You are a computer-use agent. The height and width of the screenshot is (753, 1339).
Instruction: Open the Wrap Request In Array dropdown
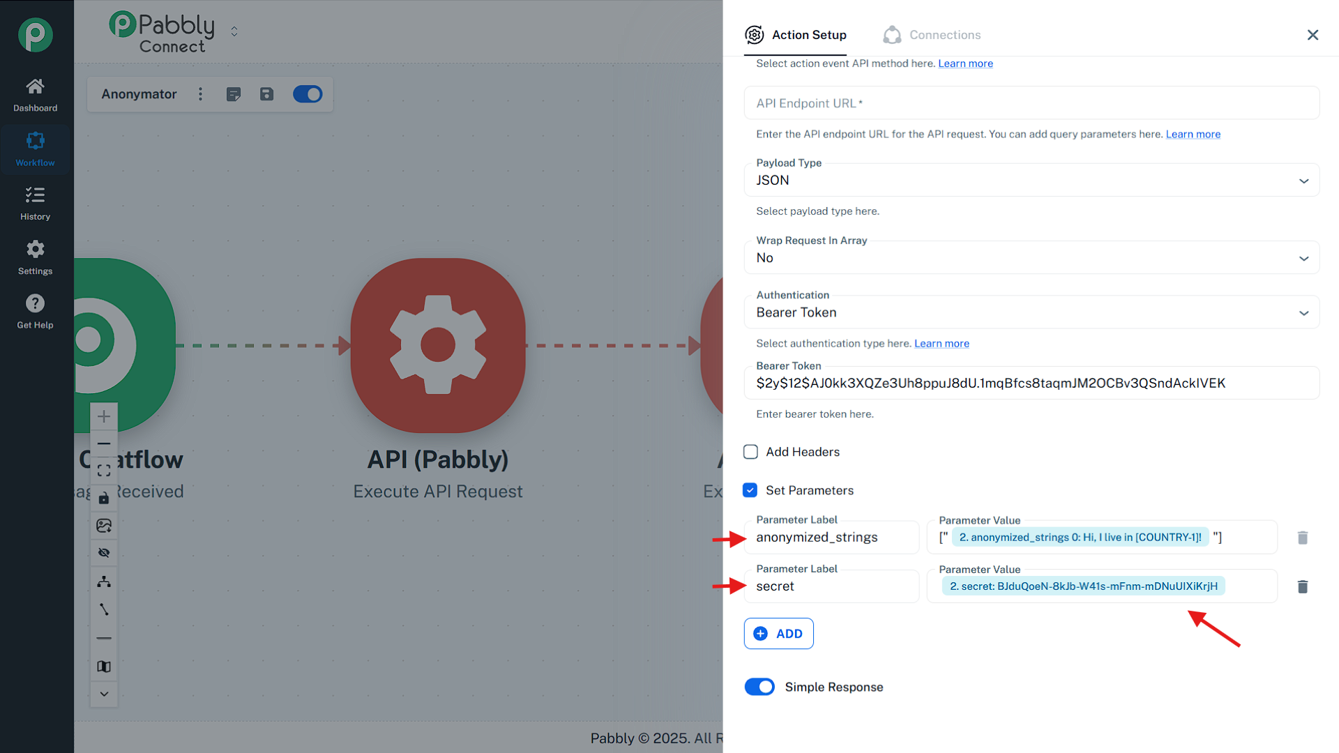tap(1031, 258)
